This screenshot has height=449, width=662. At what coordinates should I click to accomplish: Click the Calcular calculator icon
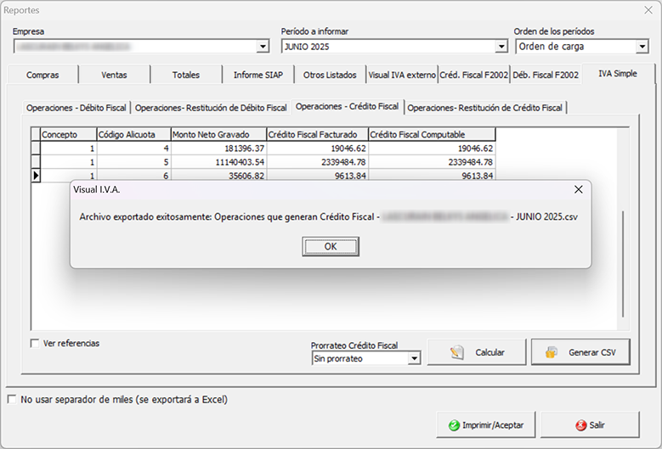tap(457, 352)
